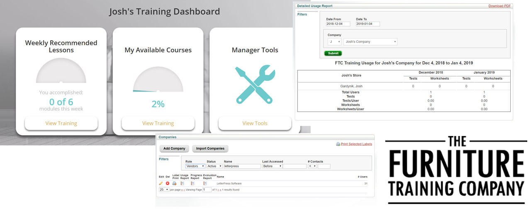Open the Josh's Company dropdown
Viewport: 531px width, 218px height.
pyautogui.click(x=370, y=42)
